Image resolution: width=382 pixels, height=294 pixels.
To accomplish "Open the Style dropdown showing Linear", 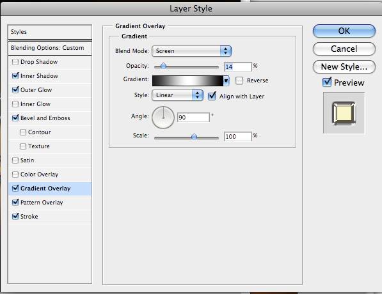I will 177,95.
